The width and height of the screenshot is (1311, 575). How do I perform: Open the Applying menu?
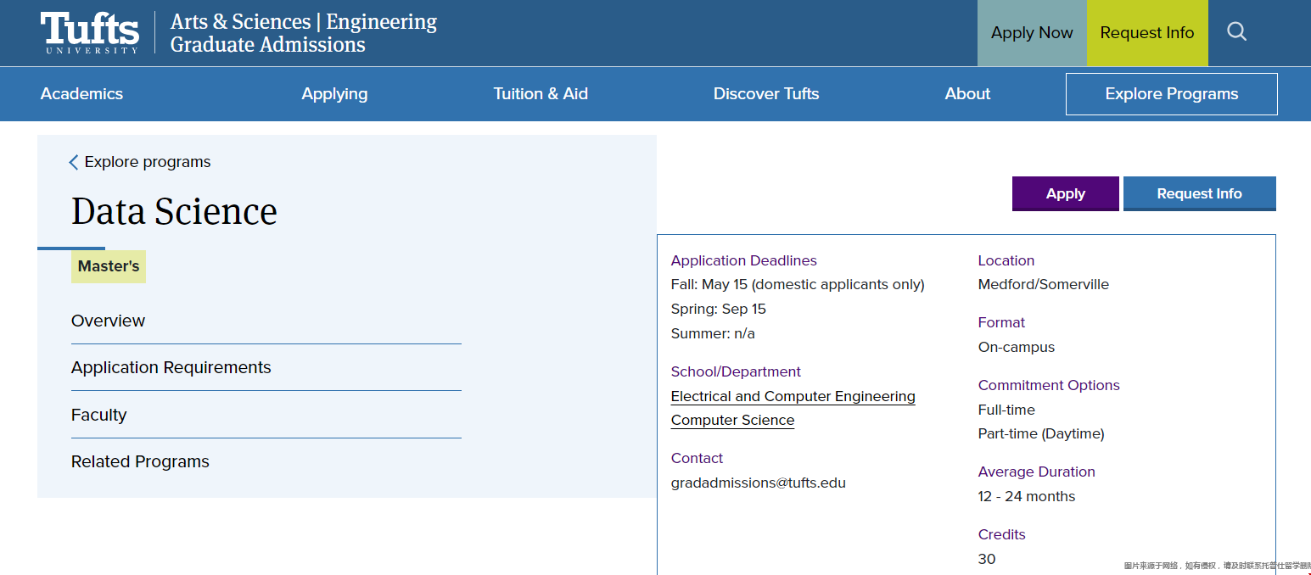[x=334, y=94]
